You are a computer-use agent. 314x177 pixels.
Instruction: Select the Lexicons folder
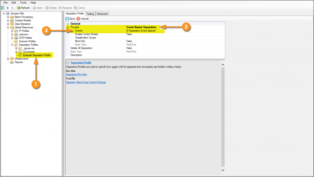click(x=24, y=34)
